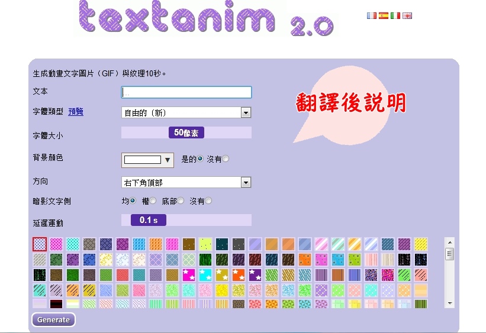Choose the orange bubble texture
This screenshot has height=333, width=486.
tap(305, 260)
